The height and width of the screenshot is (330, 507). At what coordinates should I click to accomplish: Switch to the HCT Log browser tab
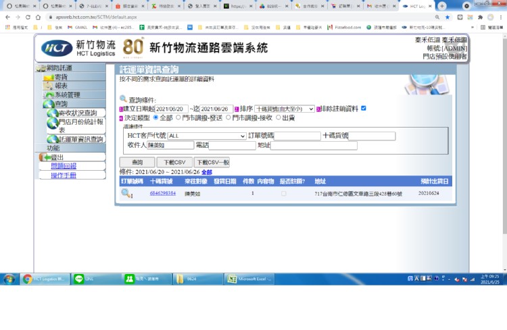pos(418,6)
